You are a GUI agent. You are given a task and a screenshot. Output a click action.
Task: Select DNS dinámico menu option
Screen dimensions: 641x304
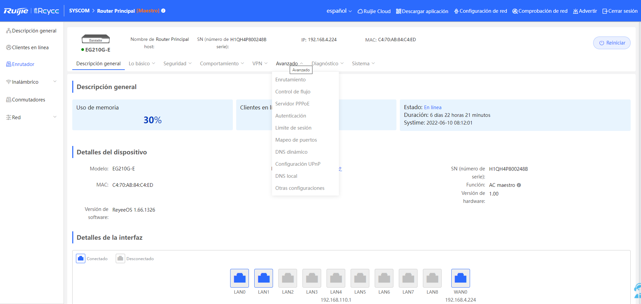point(291,152)
